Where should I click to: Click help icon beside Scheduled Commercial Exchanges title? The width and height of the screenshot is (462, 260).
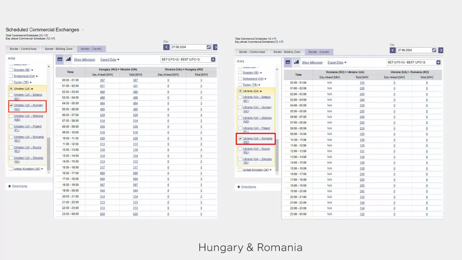click(x=83, y=30)
